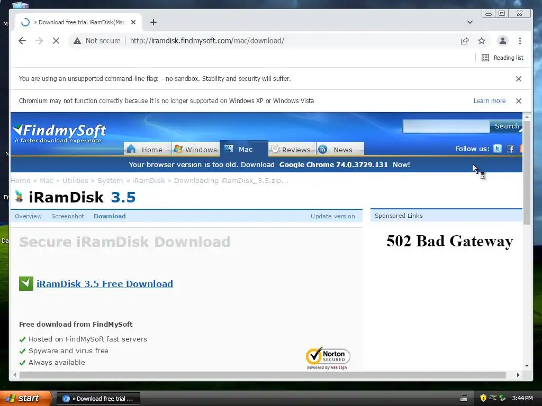Click the scroll down arrow
The height and width of the screenshot is (406, 542).
[x=527, y=366]
